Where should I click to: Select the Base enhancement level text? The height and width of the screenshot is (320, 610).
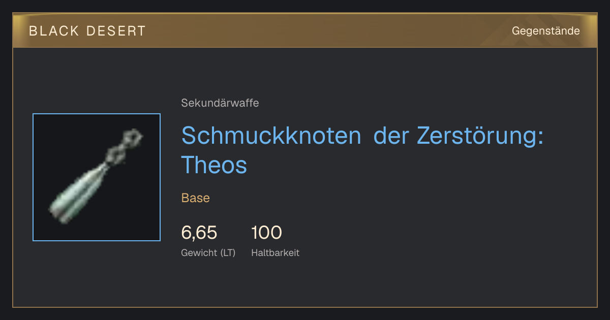click(x=196, y=198)
